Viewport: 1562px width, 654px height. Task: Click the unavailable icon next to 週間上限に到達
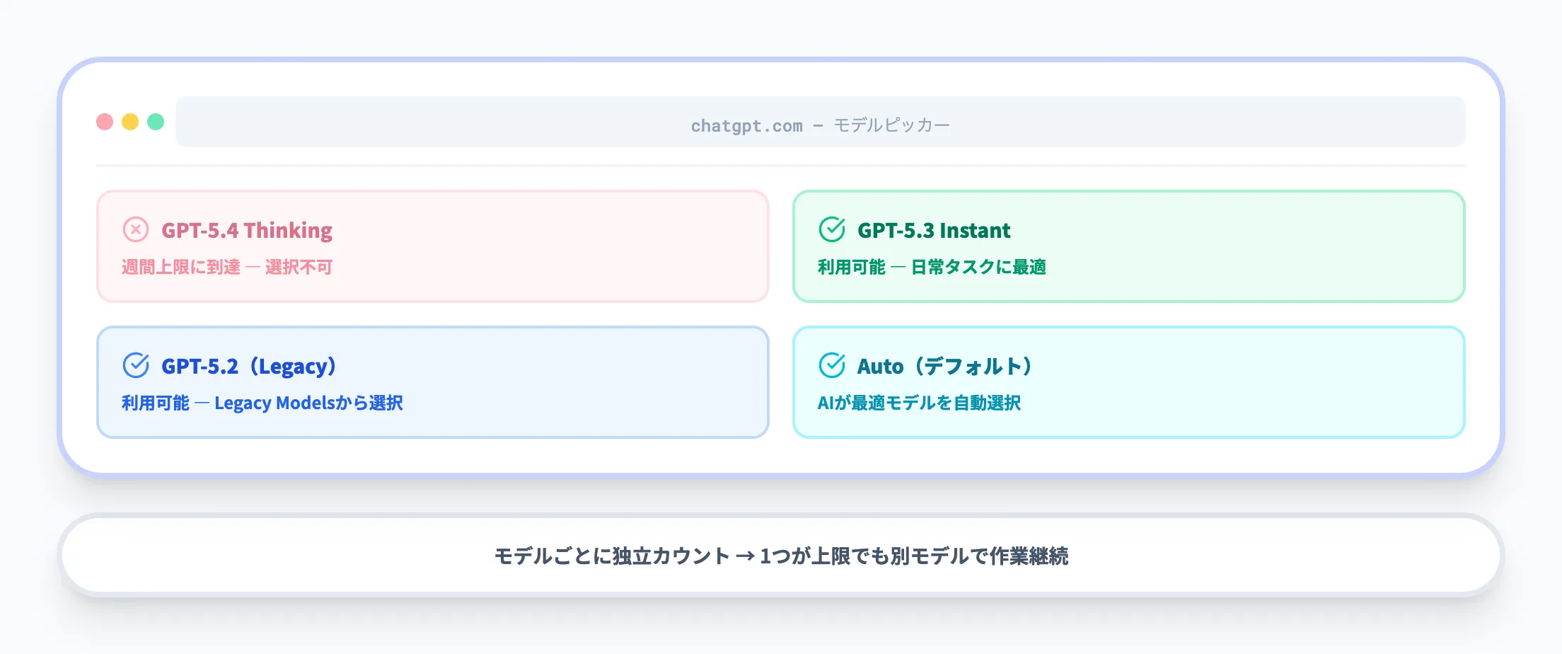coord(137,229)
